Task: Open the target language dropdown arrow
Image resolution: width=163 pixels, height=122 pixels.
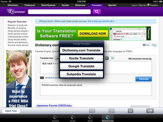Action: pyautogui.click(x=107, y=58)
